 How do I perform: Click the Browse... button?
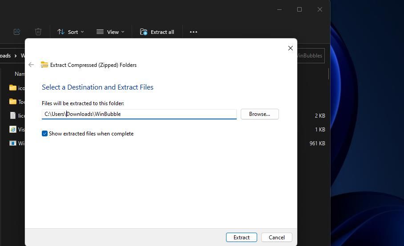260,114
